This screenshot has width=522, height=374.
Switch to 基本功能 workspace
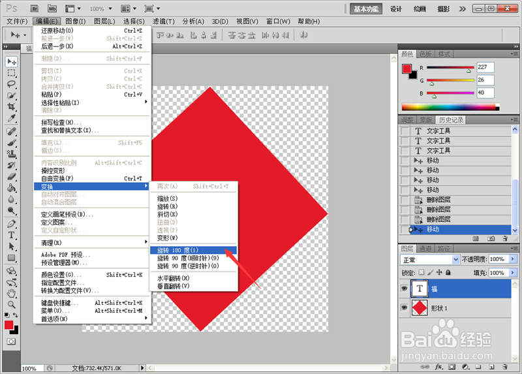point(366,9)
